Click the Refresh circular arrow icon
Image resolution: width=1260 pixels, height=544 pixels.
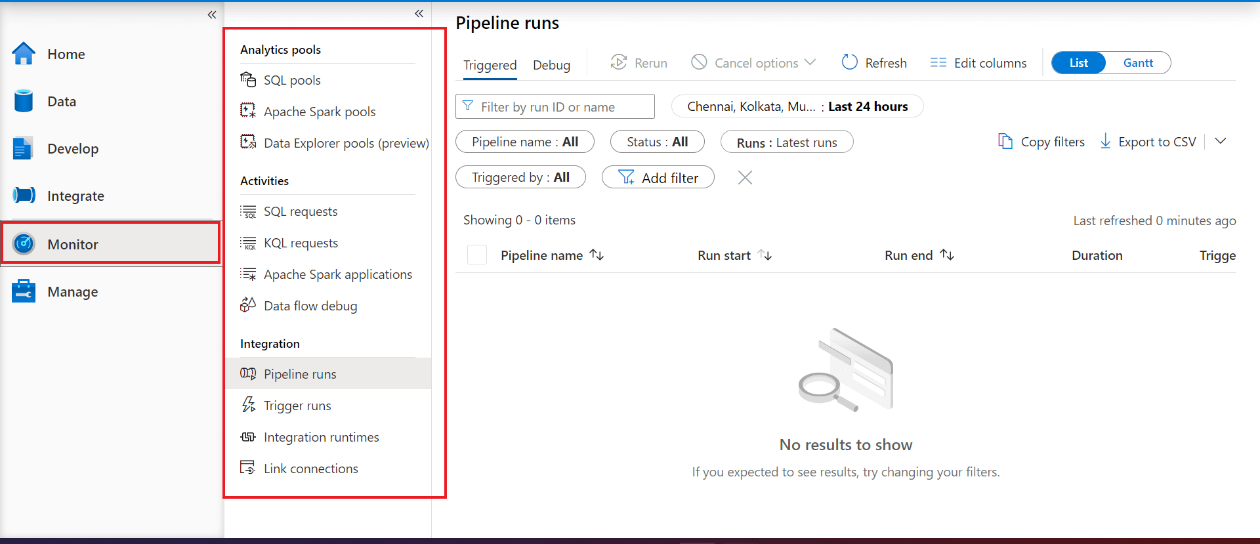pyautogui.click(x=849, y=62)
